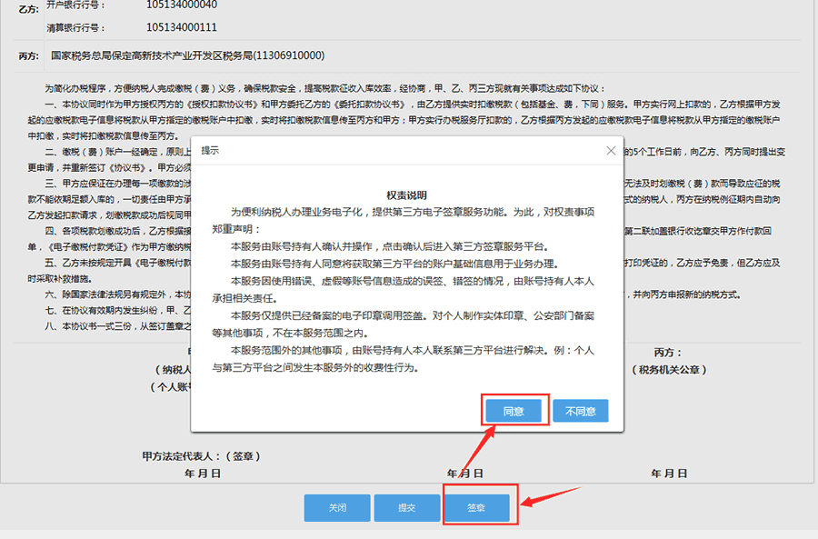This screenshot has height=539, width=818.
Task: Click the 丙方： heading in the signature area
Action: coord(667,353)
